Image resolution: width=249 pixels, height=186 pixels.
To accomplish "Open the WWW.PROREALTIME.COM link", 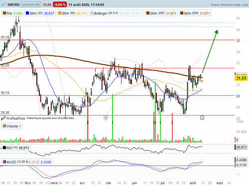I will (230, 5).
